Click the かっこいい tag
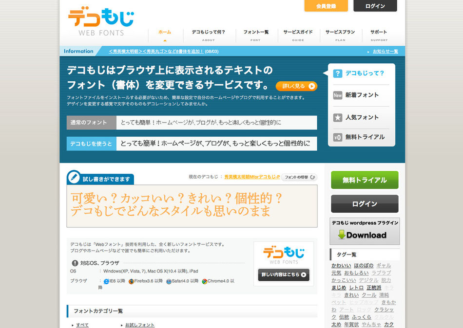 [344, 280]
